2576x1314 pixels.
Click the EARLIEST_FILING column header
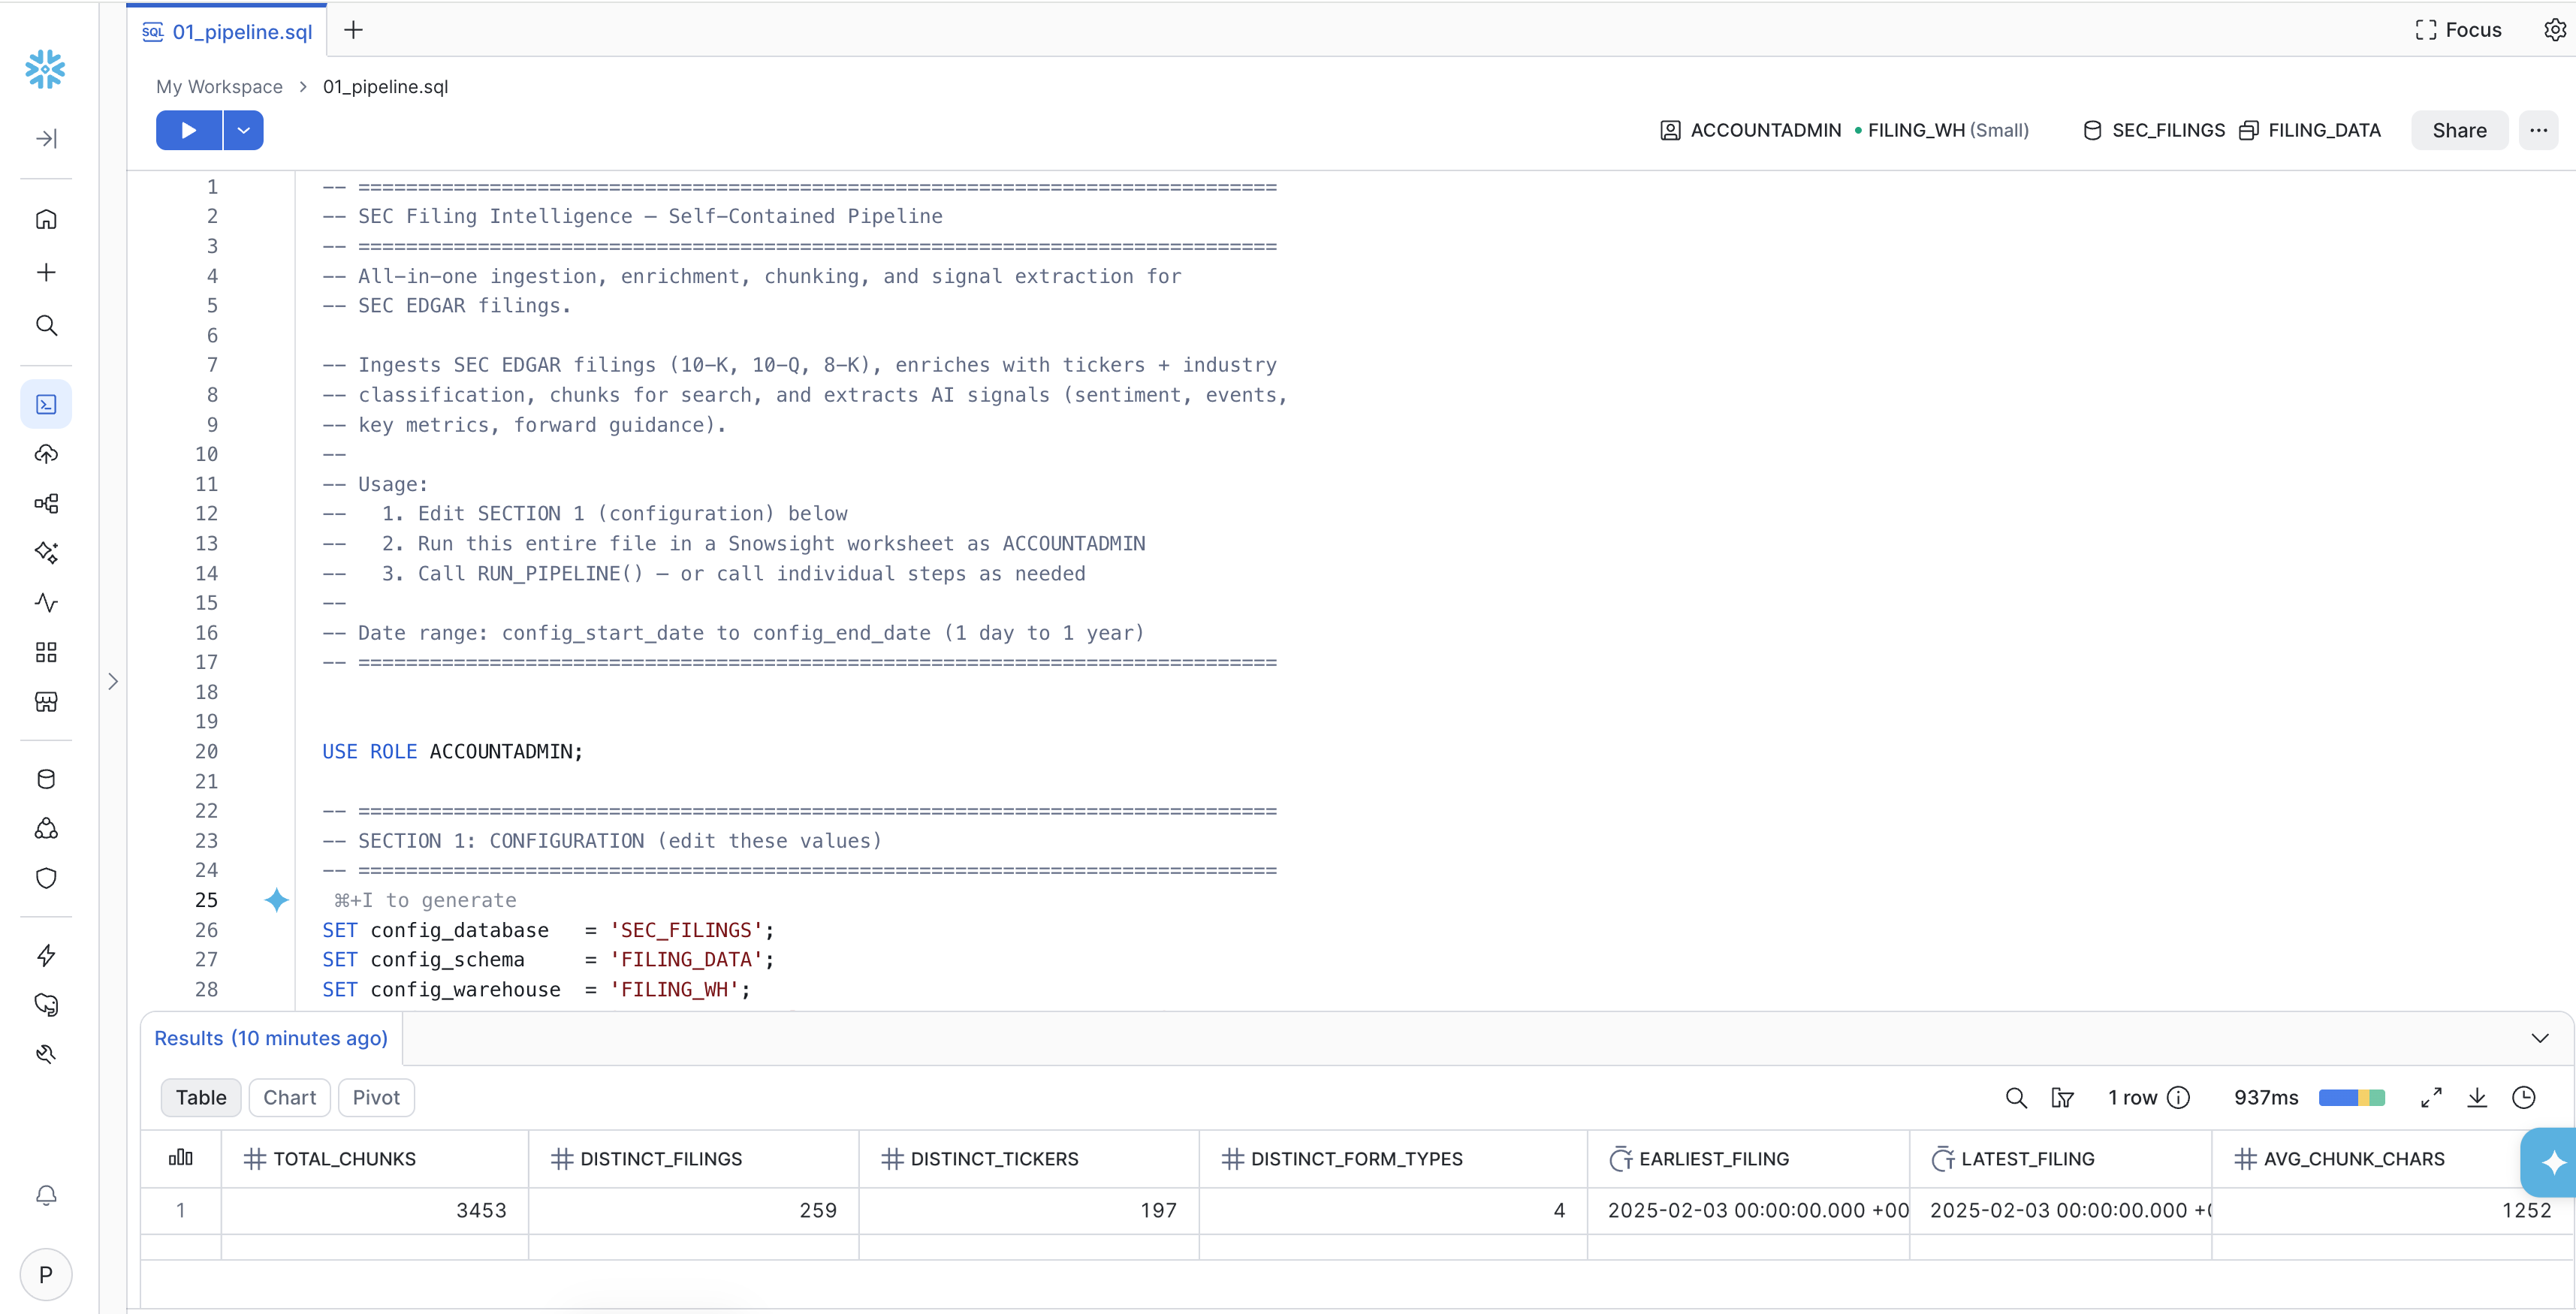(x=1748, y=1158)
